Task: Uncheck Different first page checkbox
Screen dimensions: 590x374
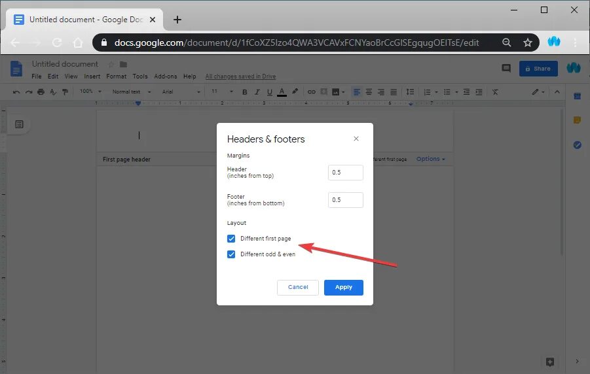Action: click(231, 239)
